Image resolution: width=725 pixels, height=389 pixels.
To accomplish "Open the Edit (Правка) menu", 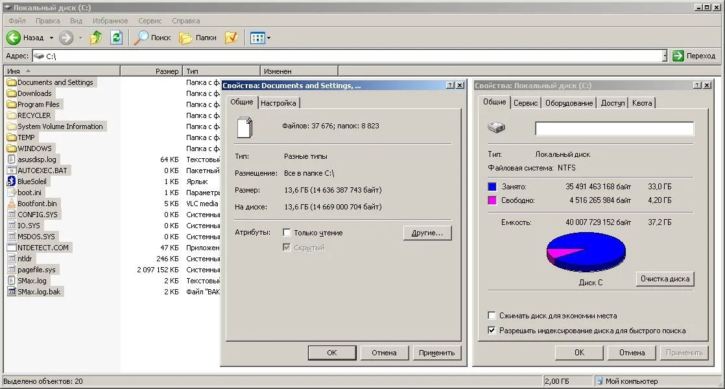I will pos(47,21).
